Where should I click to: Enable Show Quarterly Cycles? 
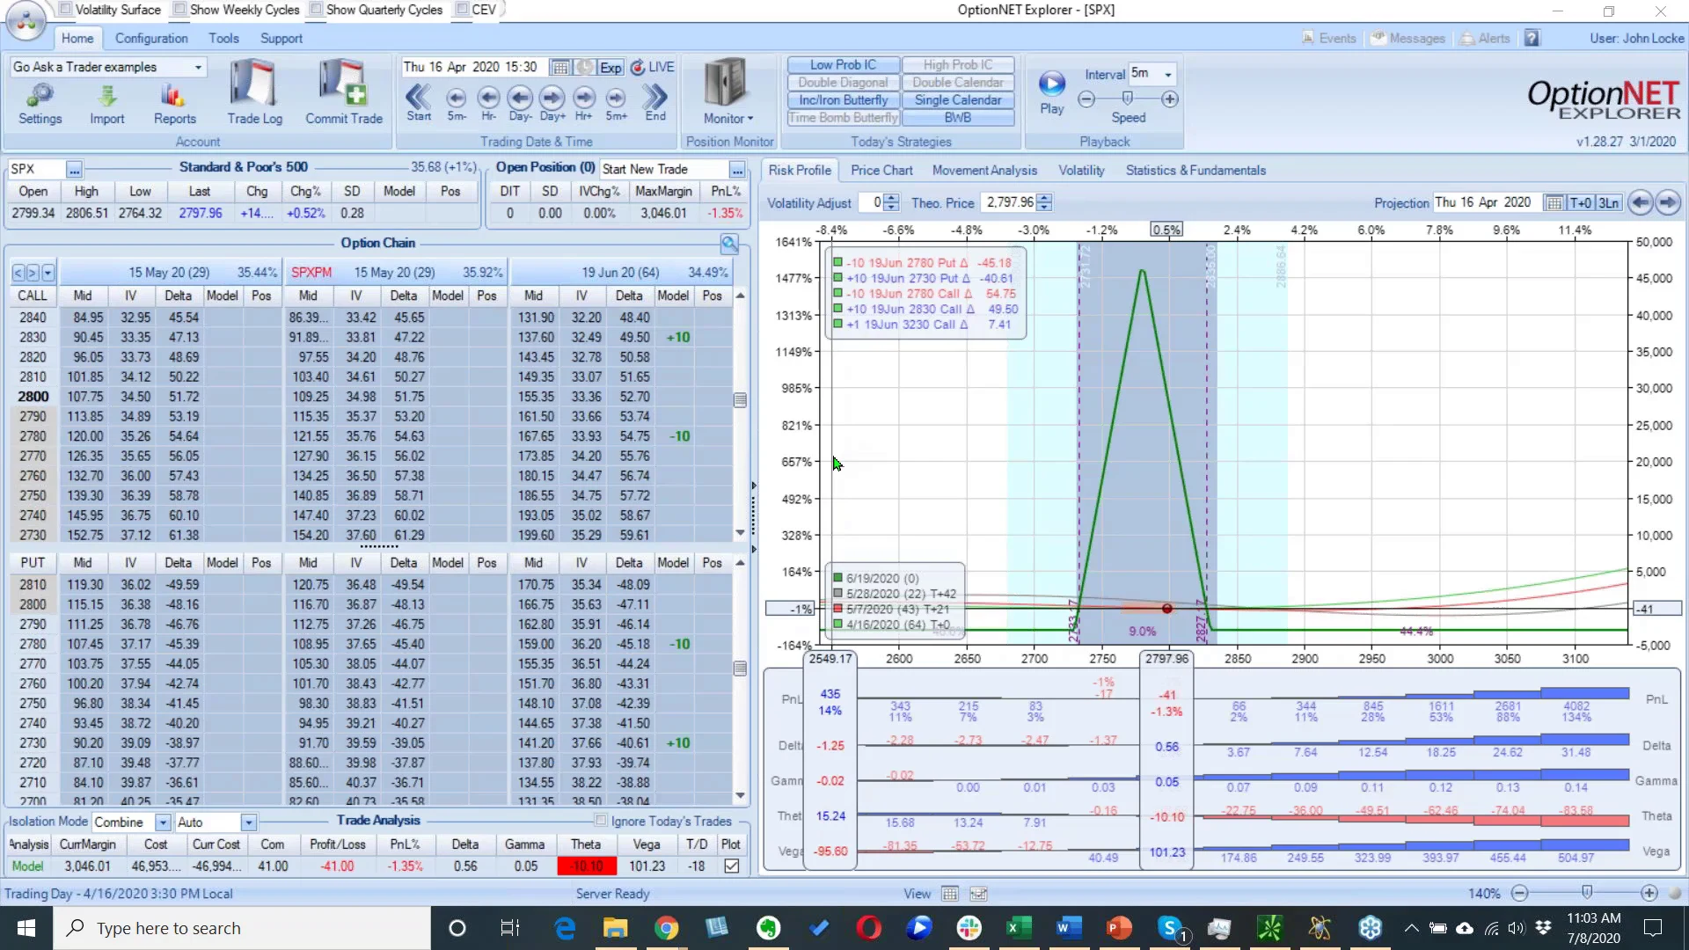316,10
